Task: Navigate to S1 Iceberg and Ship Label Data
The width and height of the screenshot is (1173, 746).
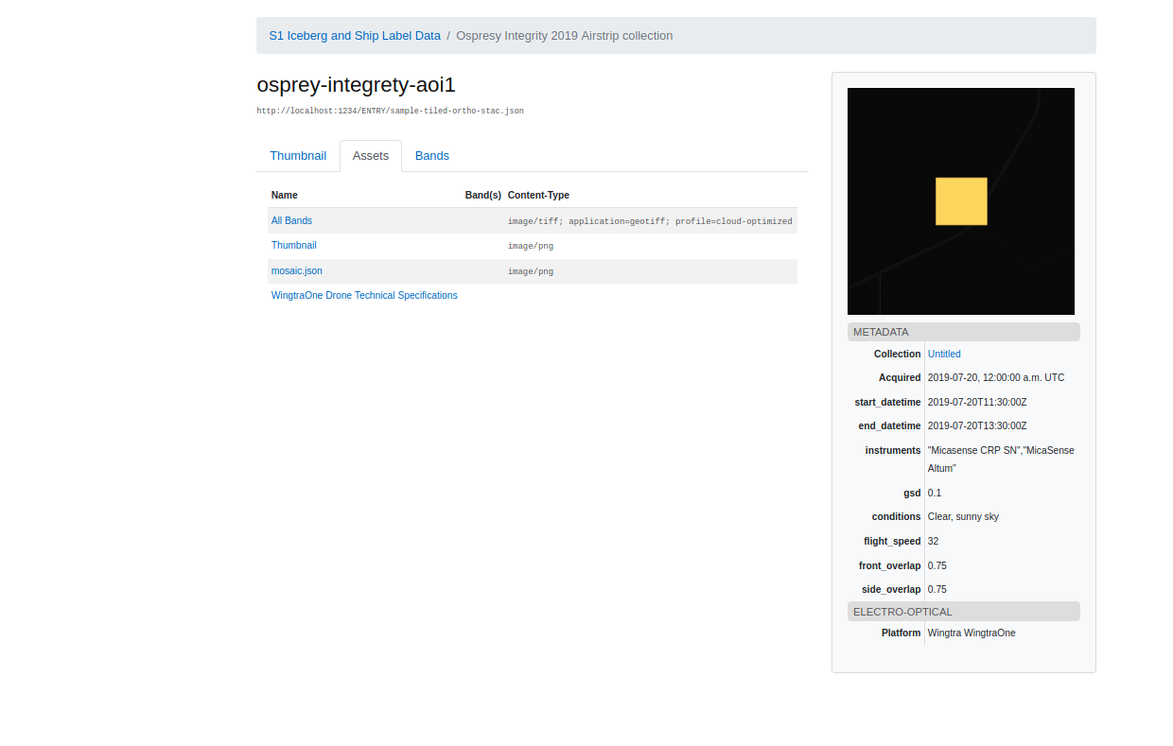Action: [355, 35]
